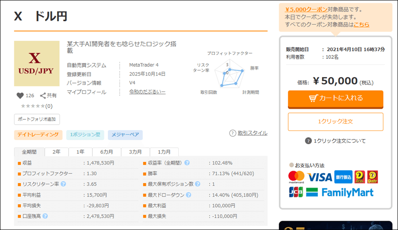The width and height of the screenshot is (398, 230).
Task: Switch to the 6カ月 tab
Action: [106, 152]
